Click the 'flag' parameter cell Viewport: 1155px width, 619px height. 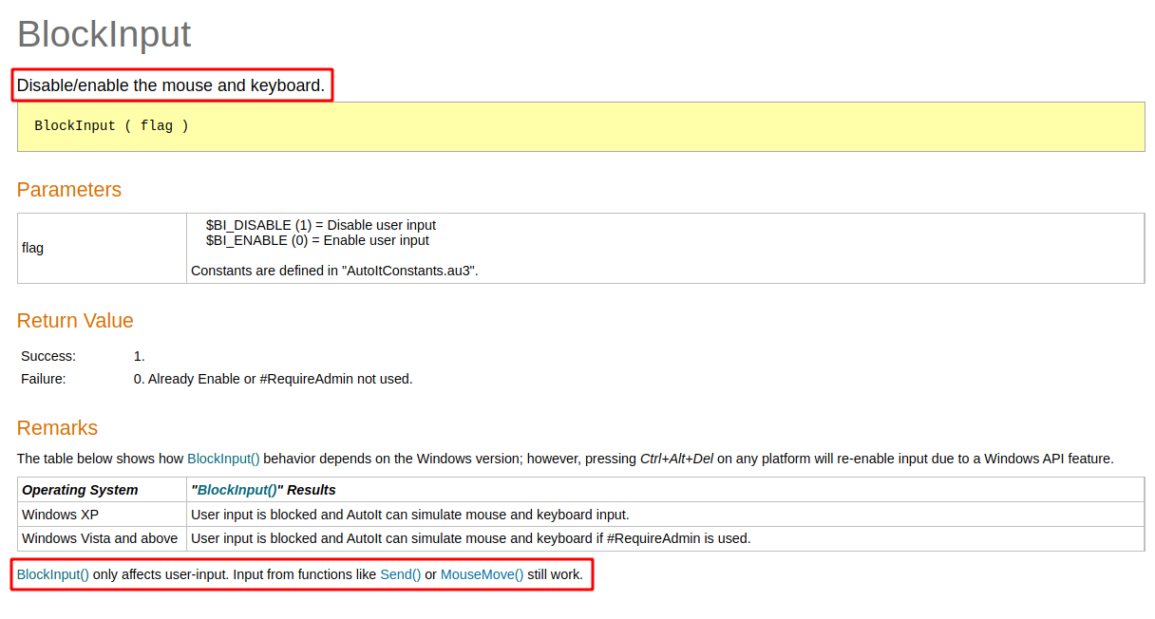tap(103, 248)
